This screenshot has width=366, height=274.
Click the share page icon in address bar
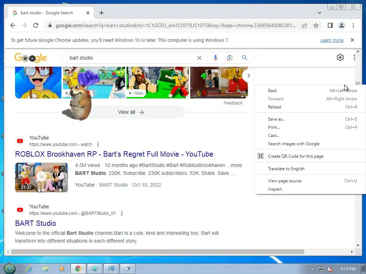305,25
